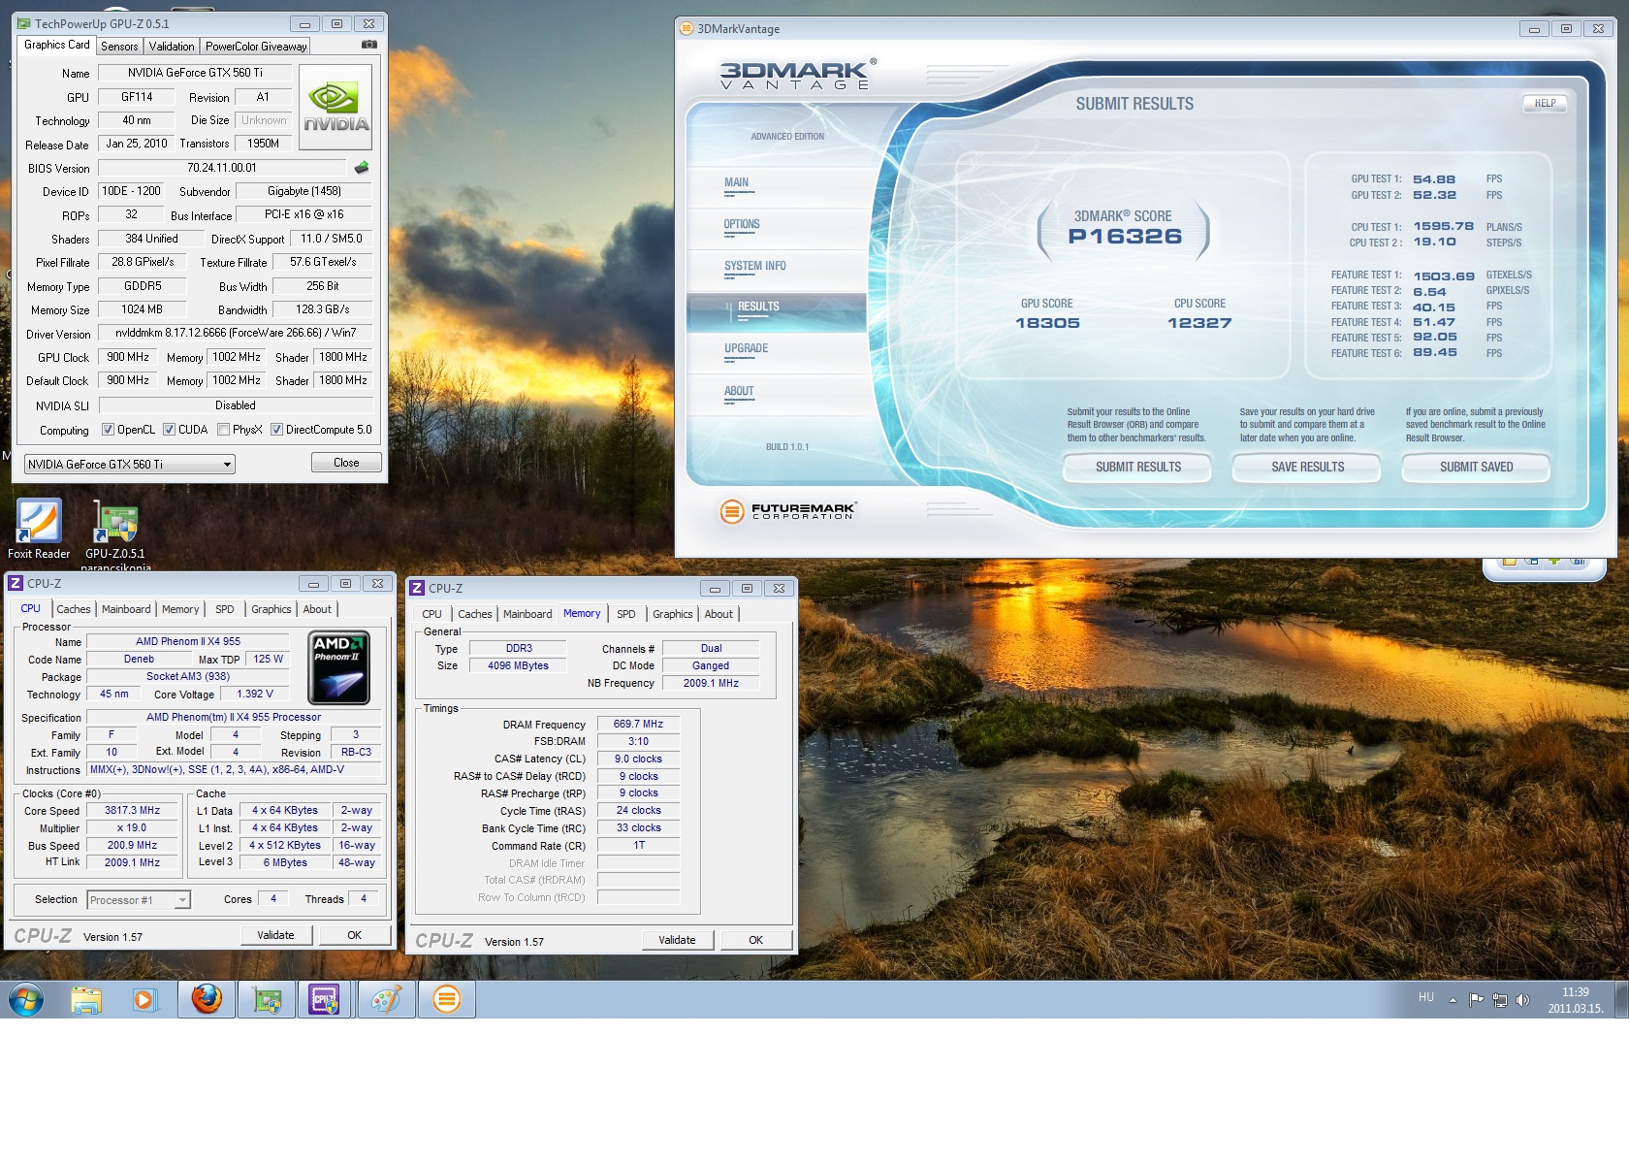The width and height of the screenshot is (1629, 1164).
Task: Switch to the Sensors tab in GPU-Z
Action: 119,47
